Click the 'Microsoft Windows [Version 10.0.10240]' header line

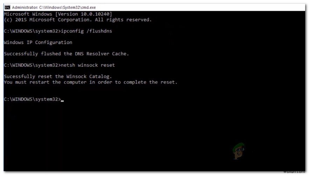(x=58, y=14)
